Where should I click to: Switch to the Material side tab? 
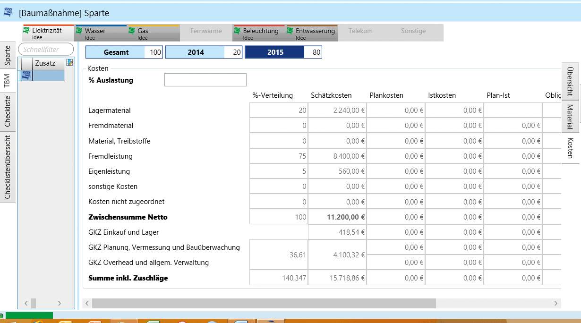point(570,116)
